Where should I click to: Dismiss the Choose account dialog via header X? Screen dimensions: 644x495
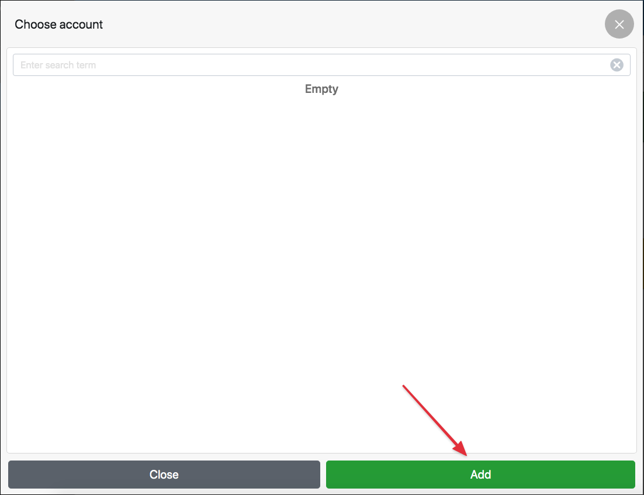tap(619, 25)
